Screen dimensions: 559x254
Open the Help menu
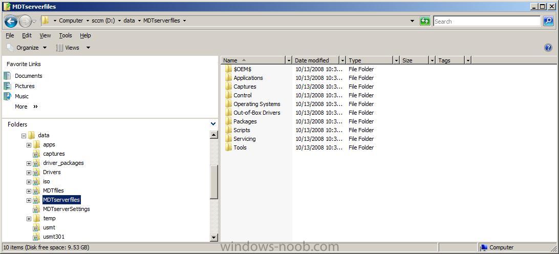click(x=85, y=35)
